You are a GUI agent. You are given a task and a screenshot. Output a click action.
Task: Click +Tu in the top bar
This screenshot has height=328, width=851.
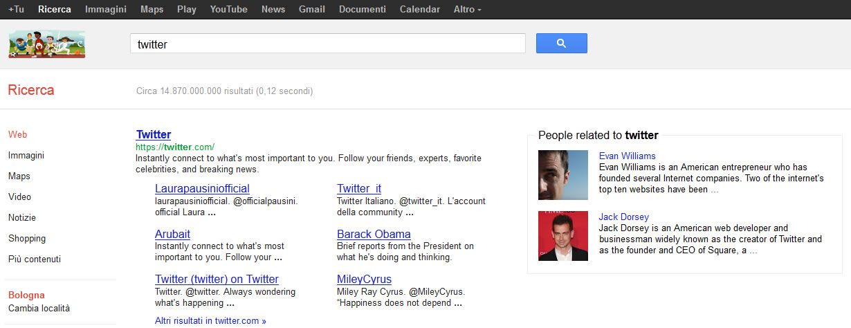pyautogui.click(x=16, y=10)
